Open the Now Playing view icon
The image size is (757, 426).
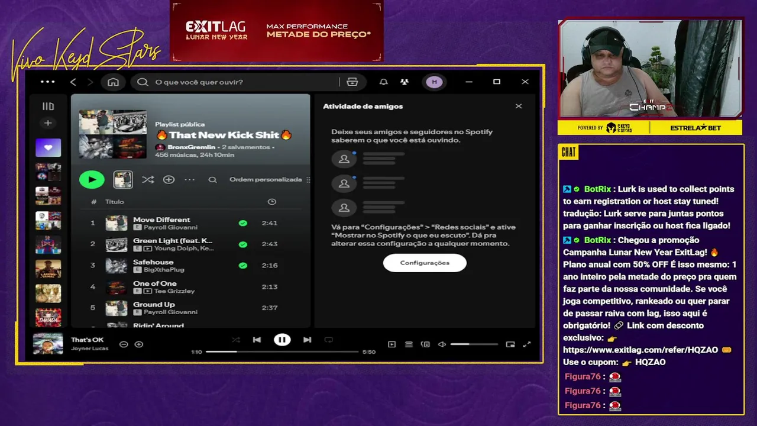(x=392, y=344)
